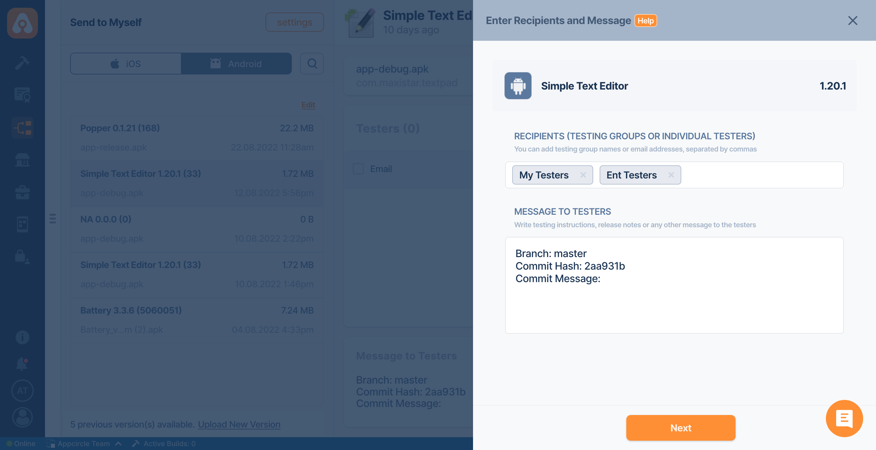
Task: Remove the My Testers recipient tag
Action: (583, 175)
